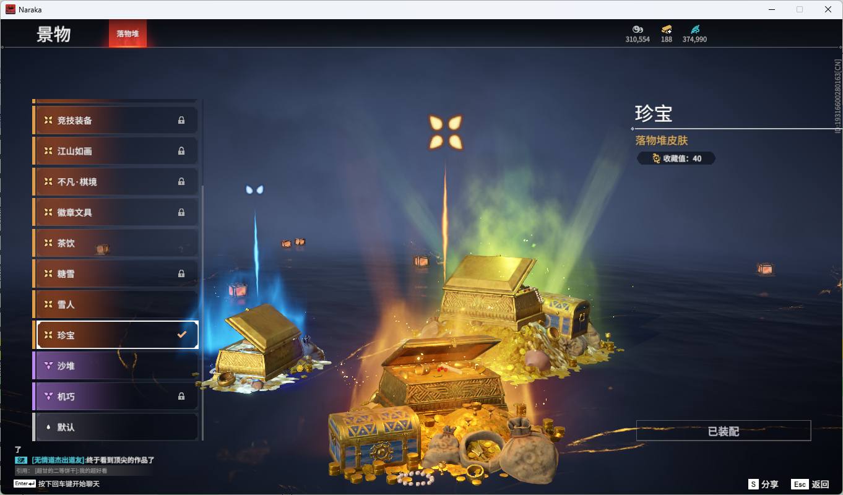
Task: Click the lock icon on 江山如画
Action: coord(181,151)
